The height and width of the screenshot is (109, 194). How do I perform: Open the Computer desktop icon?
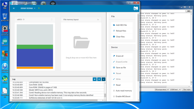tap(5, 5)
